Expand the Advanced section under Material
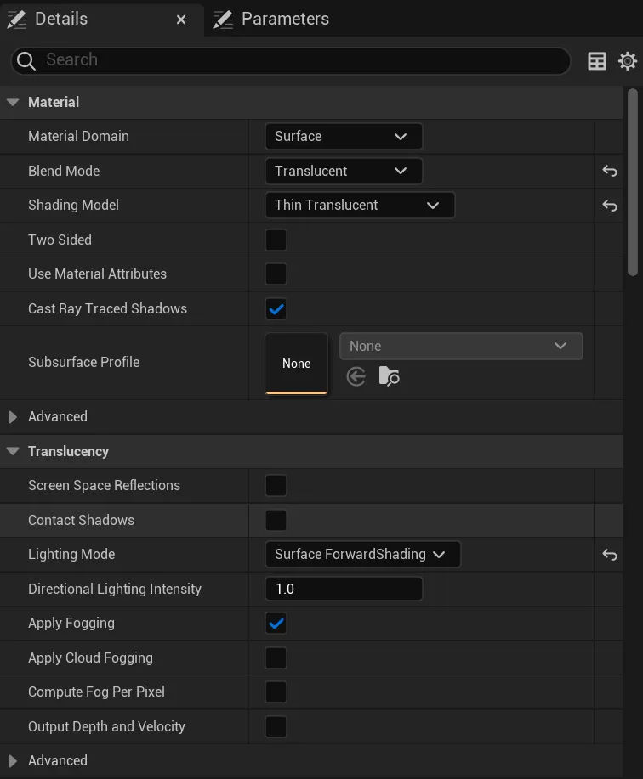Viewport: 643px width, 779px height. coord(13,417)
